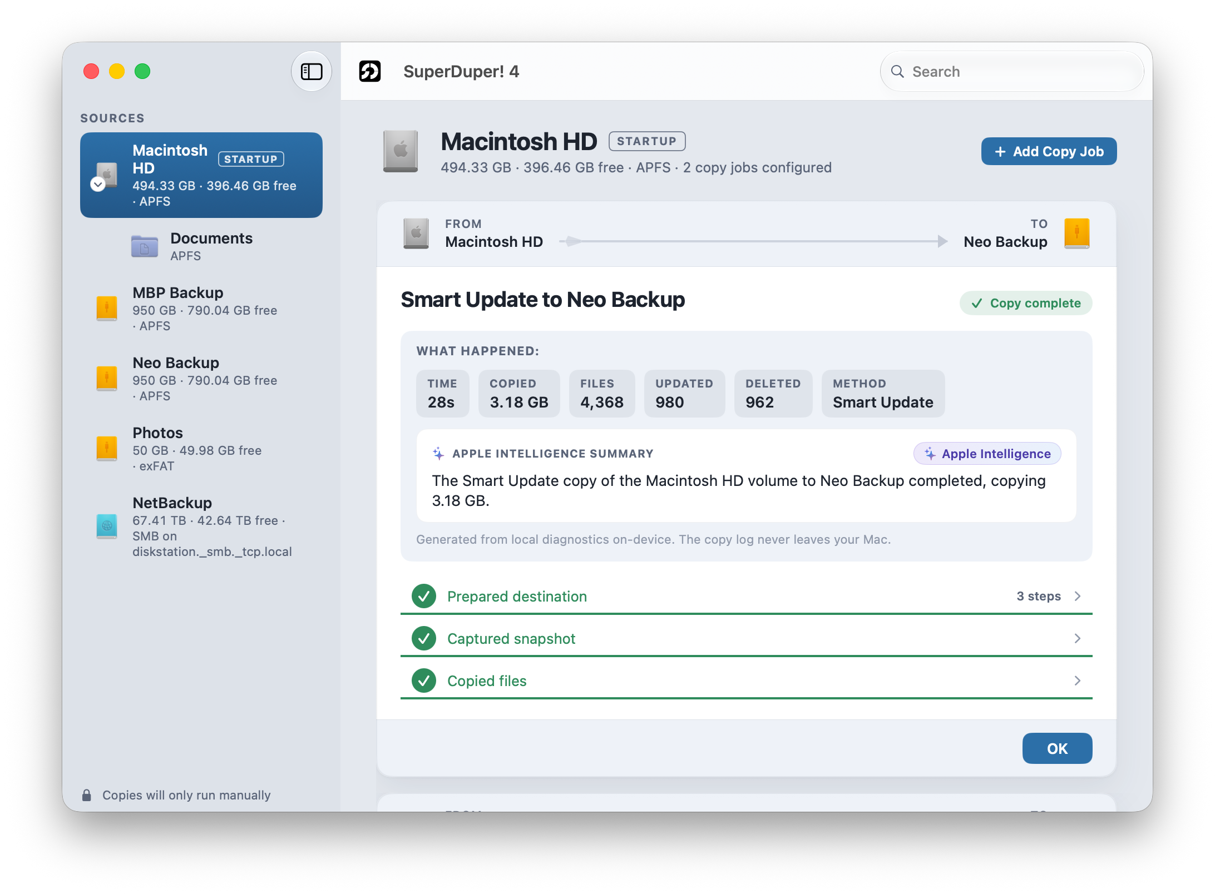Viewport: 1215px width, 894px height.
Task: Click the green zoom window button
Action: 142,71
